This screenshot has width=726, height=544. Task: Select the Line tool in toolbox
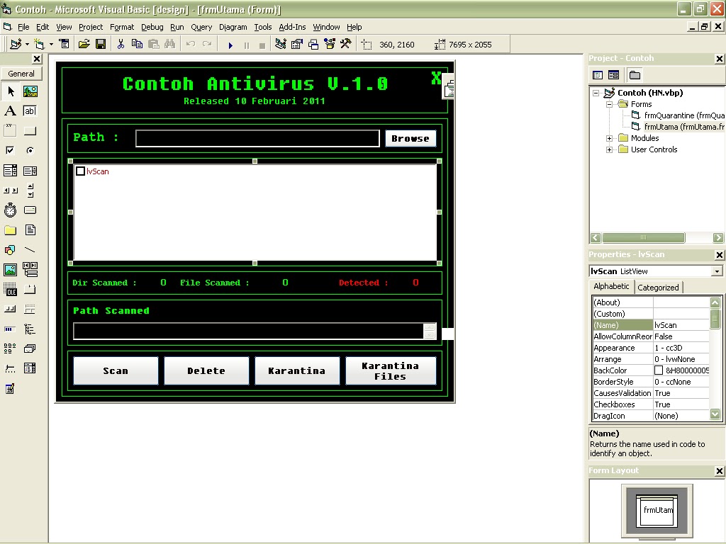click(x=30, y=250)
